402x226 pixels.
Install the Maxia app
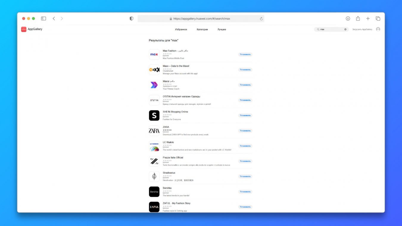pyautogui.click(x=245, y=85)
